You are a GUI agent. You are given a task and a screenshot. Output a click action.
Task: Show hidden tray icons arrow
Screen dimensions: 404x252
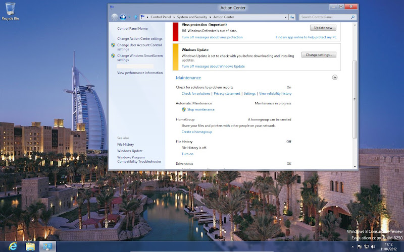click(x=352, y=247)
